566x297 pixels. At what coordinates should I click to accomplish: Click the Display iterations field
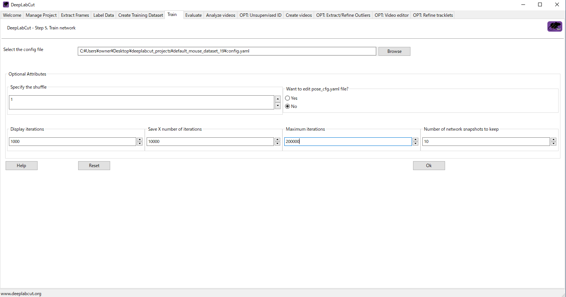tap(73, 141)
